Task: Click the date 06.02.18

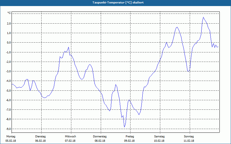Action: [40, 141]
